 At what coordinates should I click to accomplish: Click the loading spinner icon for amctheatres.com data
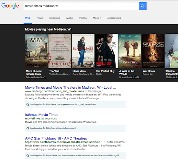pos(28,156)
